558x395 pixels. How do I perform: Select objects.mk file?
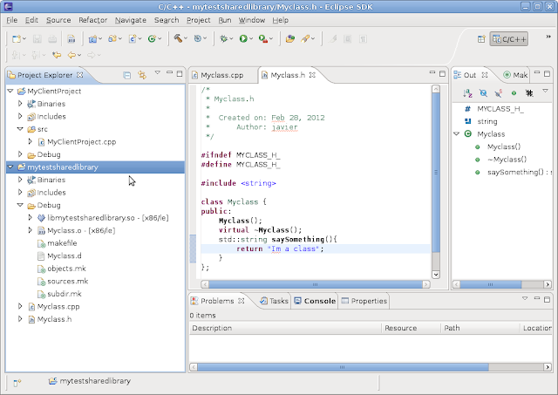[66, 269]
